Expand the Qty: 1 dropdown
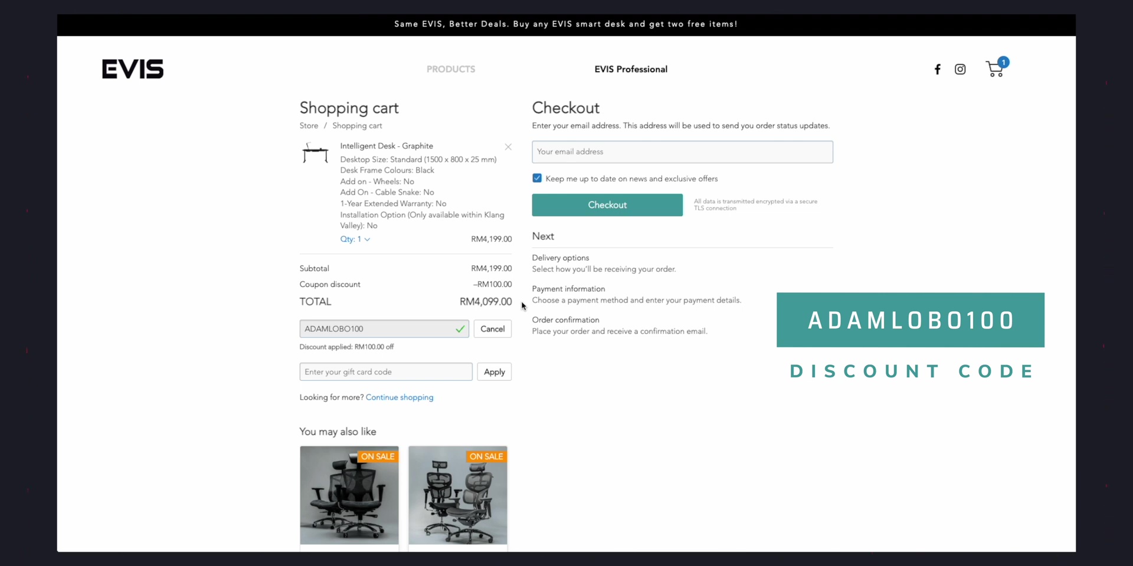1133x566 pixels. pyautogui.click(x=355, y=239)
